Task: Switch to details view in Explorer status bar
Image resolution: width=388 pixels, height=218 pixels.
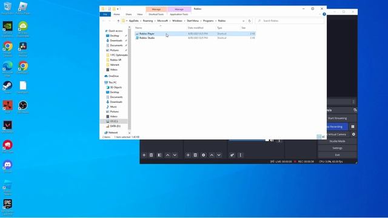Action: (319, 137)
